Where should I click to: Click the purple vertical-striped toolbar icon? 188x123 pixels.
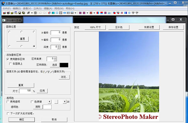(105, 13)
